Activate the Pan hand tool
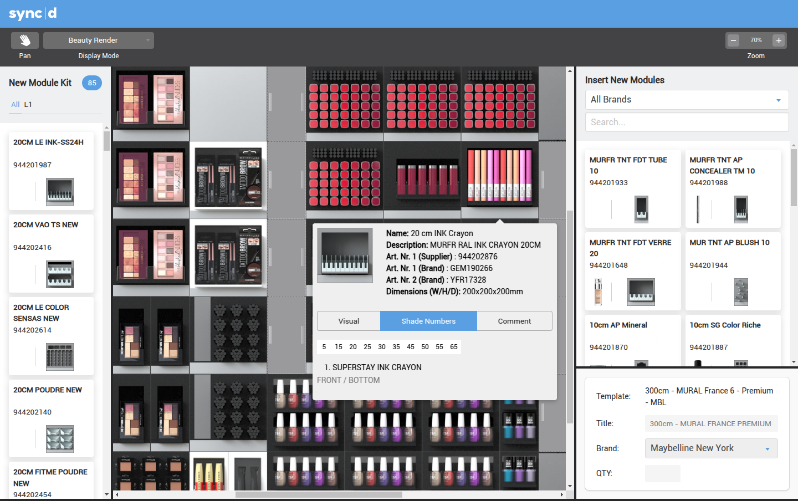This screenshot has height=501, width=798. pyautogui.click(x=25, y=40)
